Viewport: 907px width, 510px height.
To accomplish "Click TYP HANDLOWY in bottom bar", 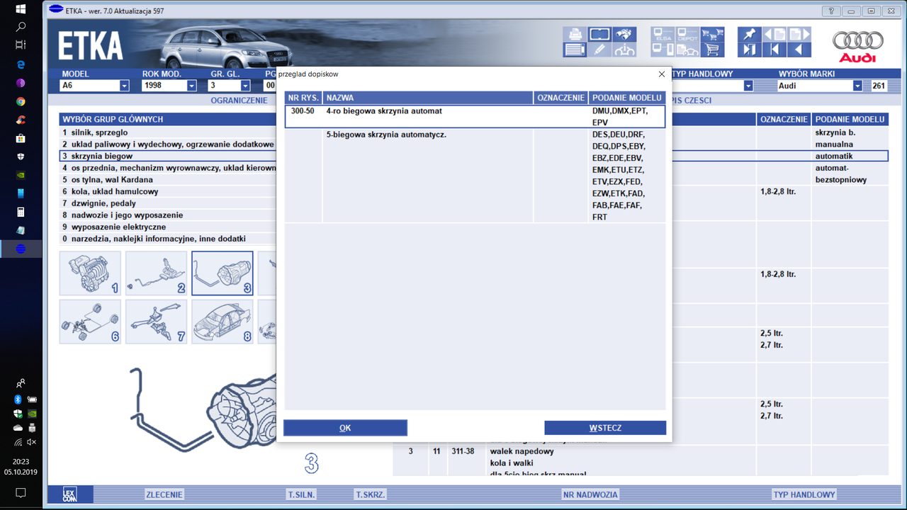I will [804, 494].
